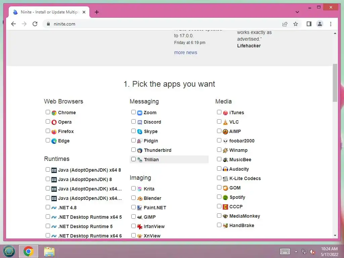Image resolution: width=344 pixels, height=258 pixels.
Task: Click the VLC cone icon
Action: (225, 122)
